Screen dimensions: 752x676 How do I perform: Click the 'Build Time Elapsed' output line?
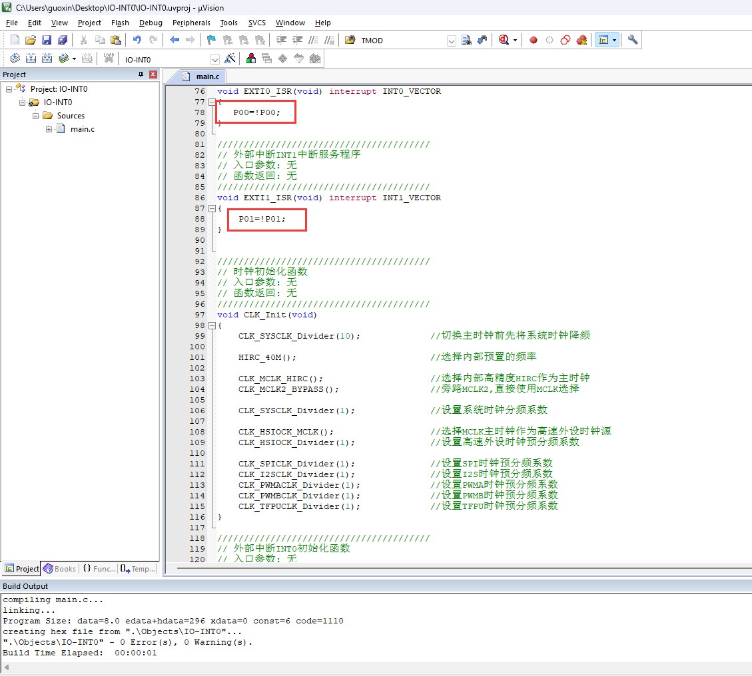(80, 653)
